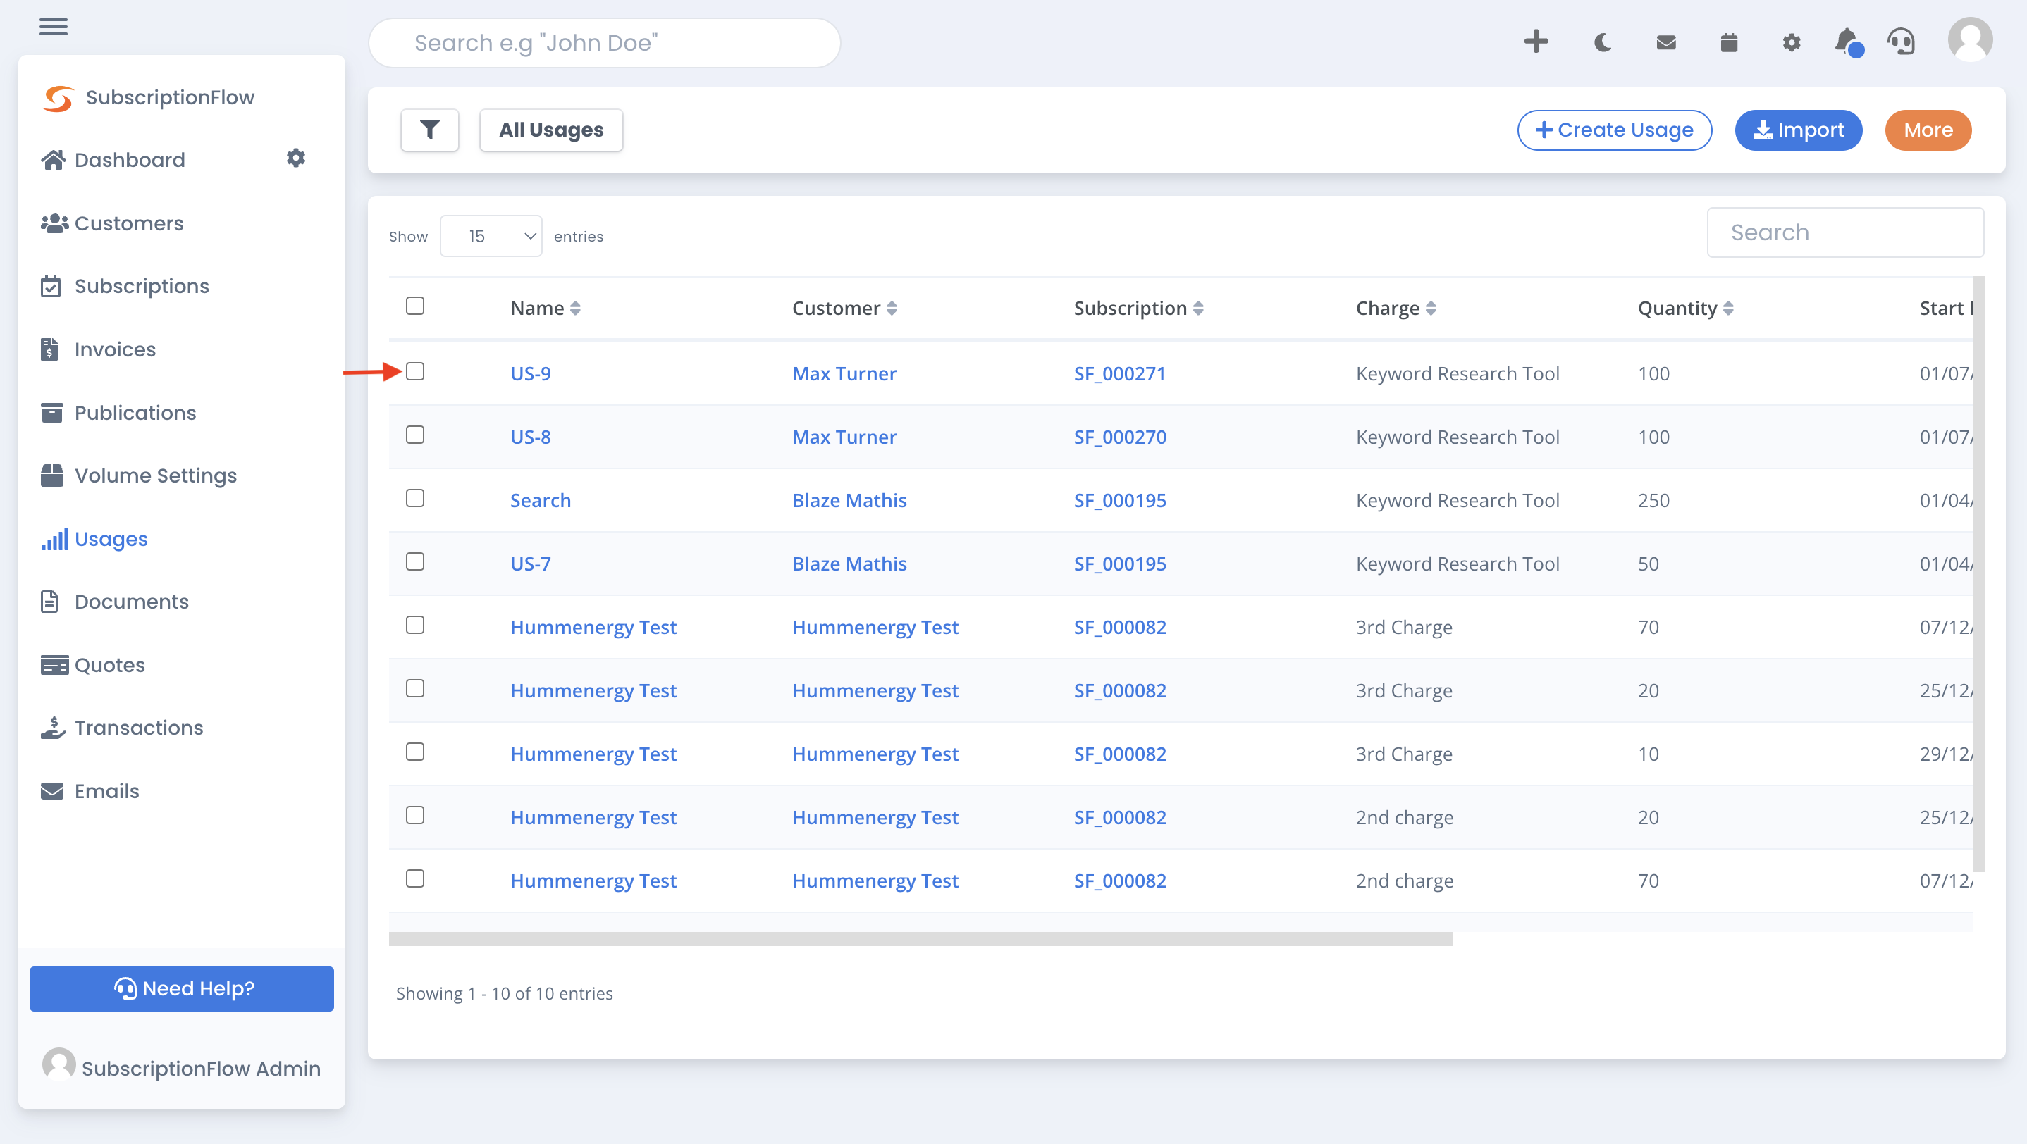The image size is (2027, 1144).
Task: Open Customers in sidebar
Action: tap(113, 223)
